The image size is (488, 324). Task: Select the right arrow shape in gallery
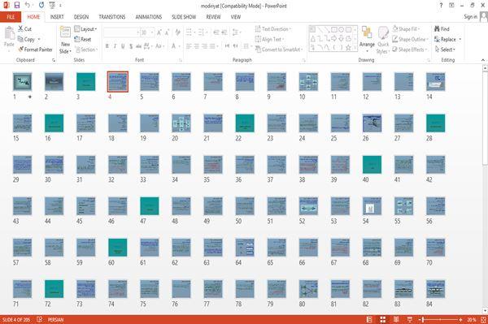coord(334,38)
